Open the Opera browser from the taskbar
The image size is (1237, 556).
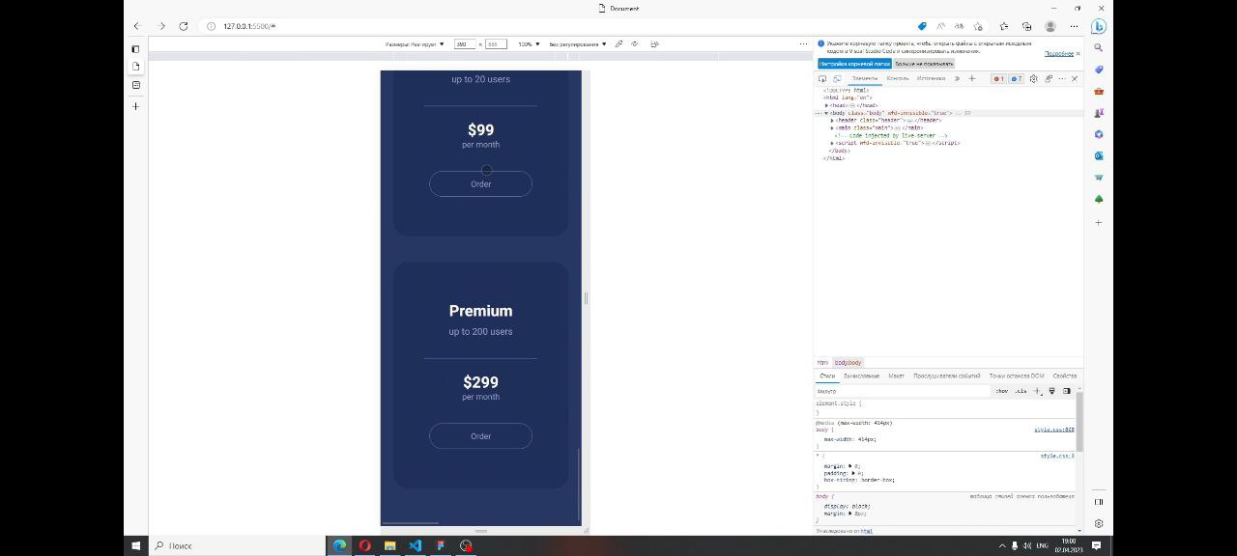(364, 545)
